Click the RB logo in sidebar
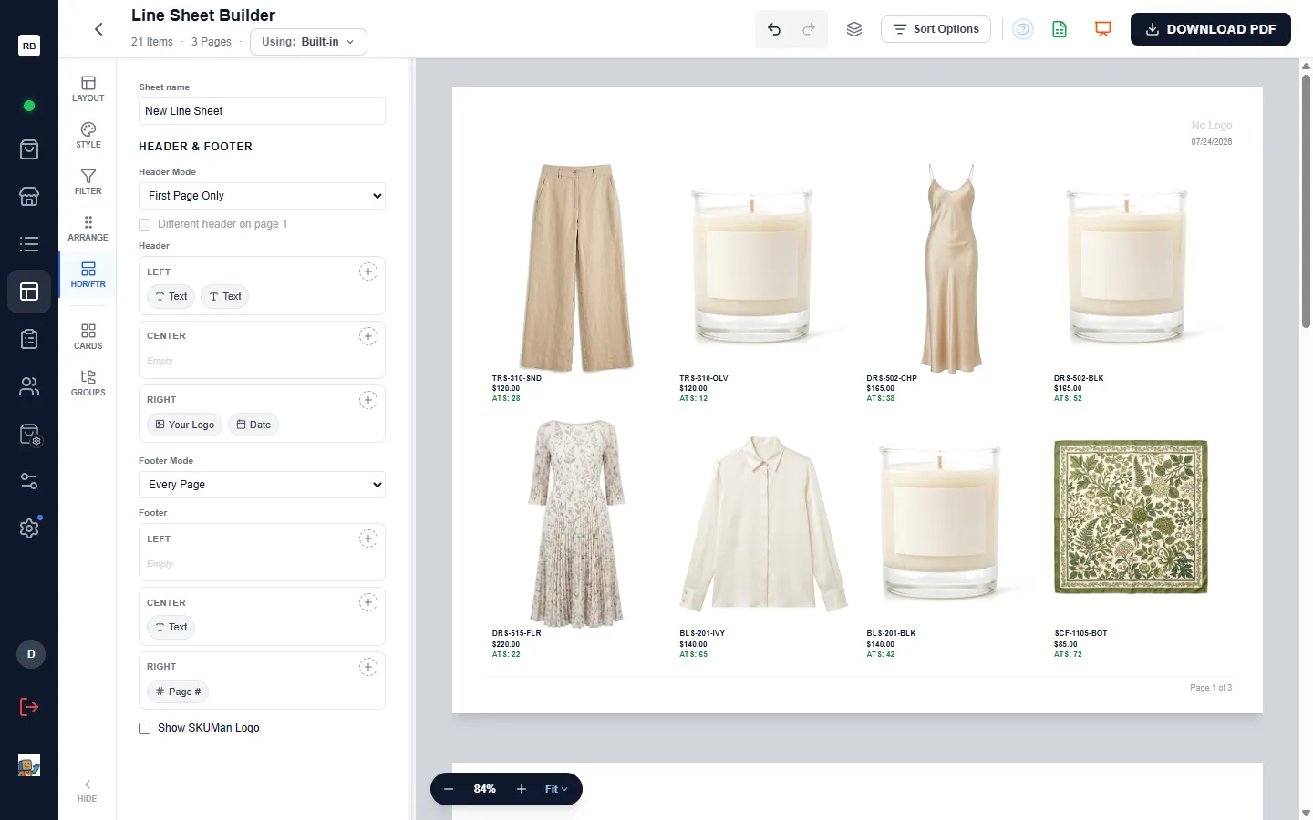This screenshot has height=820, width=1313. (x=29, y=46)
